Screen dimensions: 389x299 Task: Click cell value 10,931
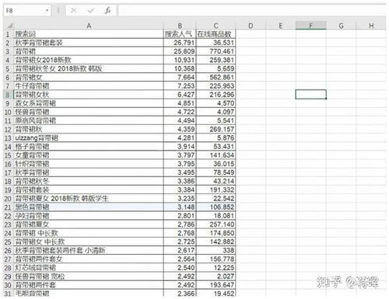(x=180, y=60)
